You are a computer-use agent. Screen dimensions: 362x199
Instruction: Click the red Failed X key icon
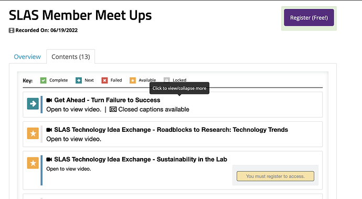pyautogui.click(x=104, y=80)
